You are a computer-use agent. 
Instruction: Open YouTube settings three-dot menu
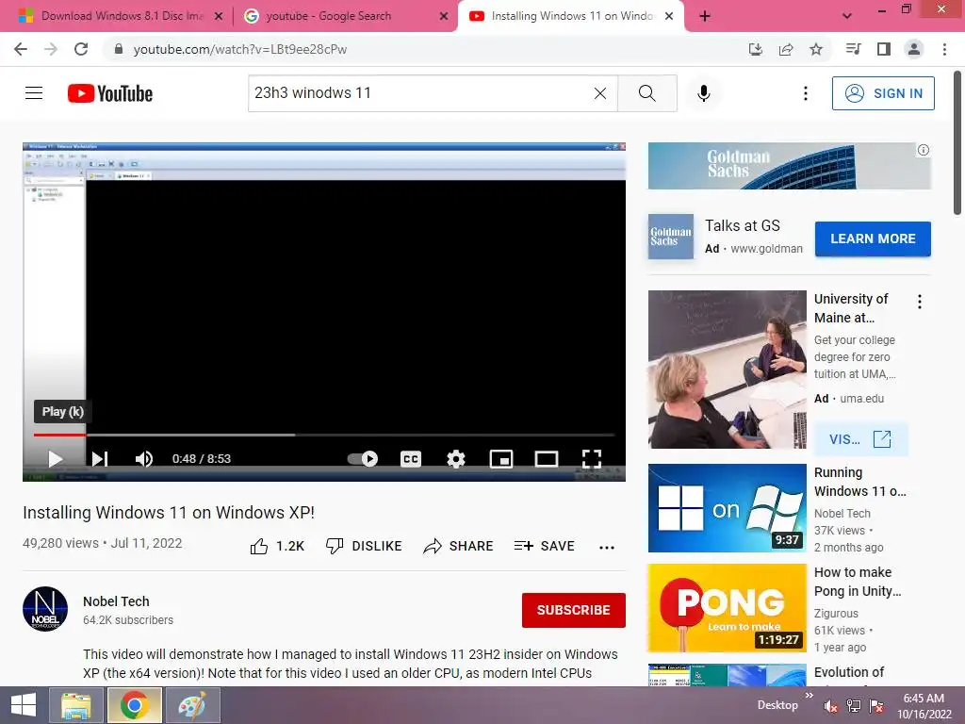tap(805, 93)
